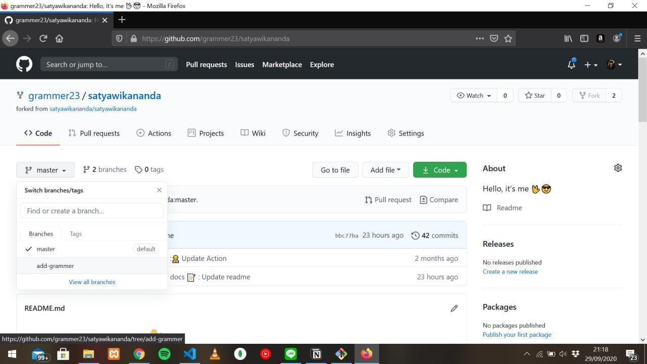Select the master default branch
This screenshot has height=364, width=647.
pos(45,249)
